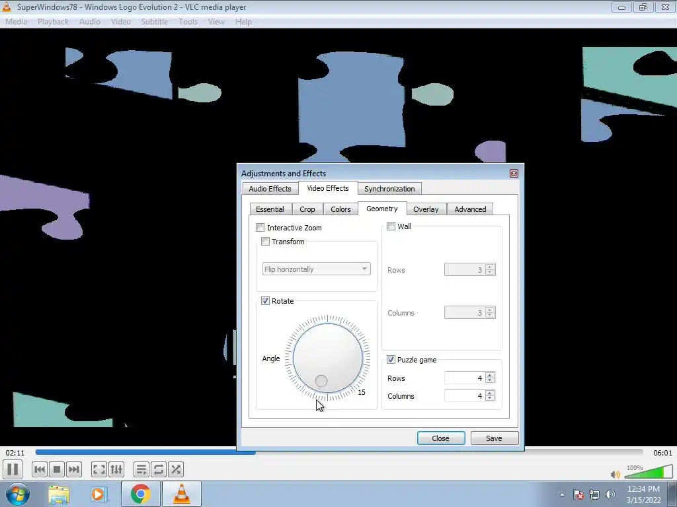Open the Audio menu

(x=90, y=22)
